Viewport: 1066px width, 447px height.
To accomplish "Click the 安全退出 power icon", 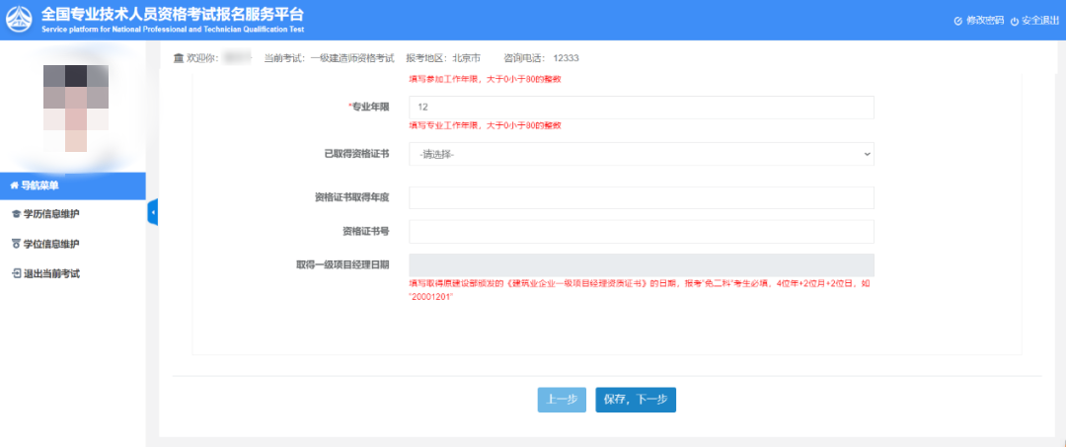I will coord(1014,21).
